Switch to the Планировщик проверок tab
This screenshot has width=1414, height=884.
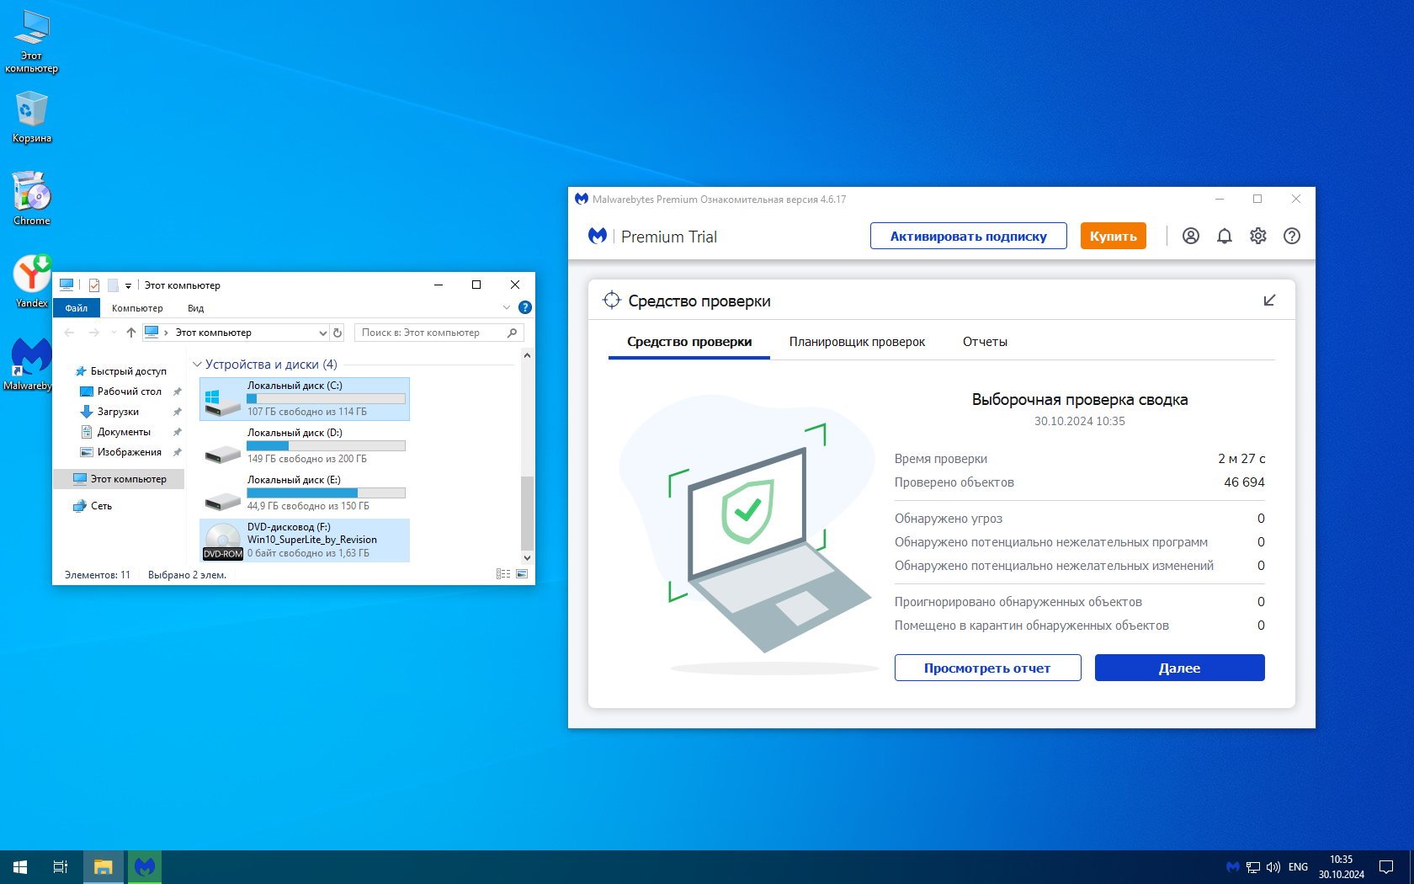pos(857,342)
